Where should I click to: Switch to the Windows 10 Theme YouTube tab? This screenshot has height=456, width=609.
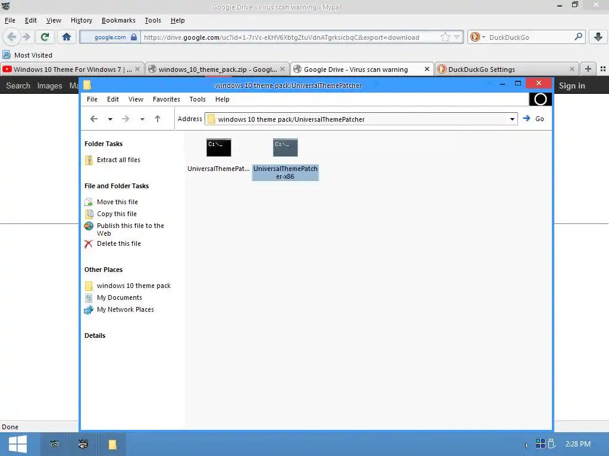click(72, 69)
